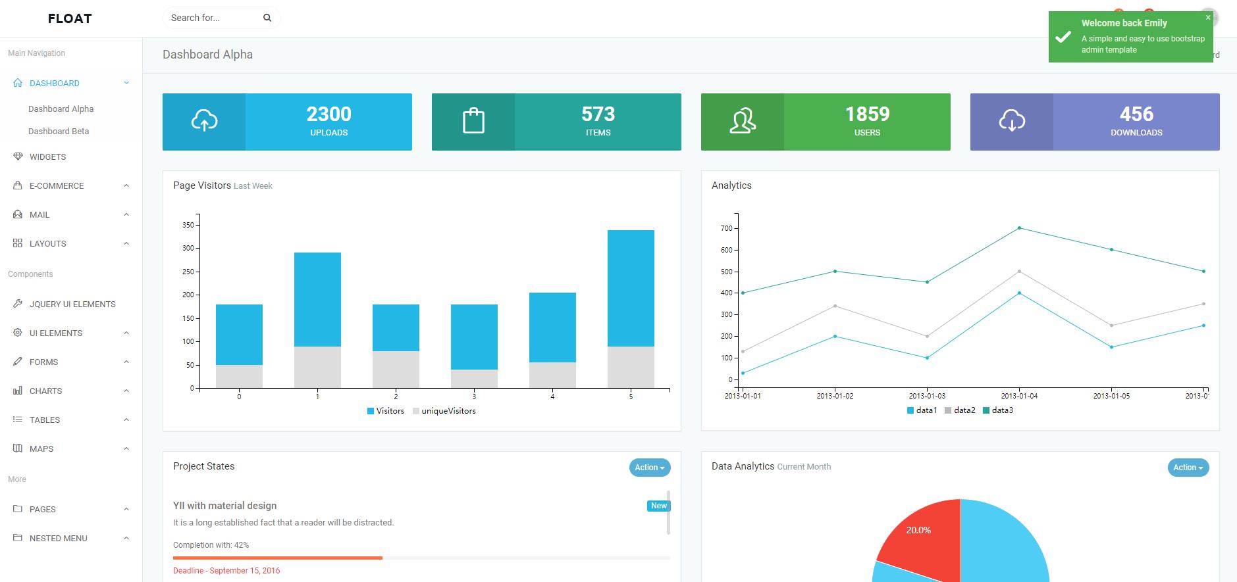This screenshot has height=582, width=1237.
Task: Open Action dropdown in Data Analytics
Action: pos(1188,468)
